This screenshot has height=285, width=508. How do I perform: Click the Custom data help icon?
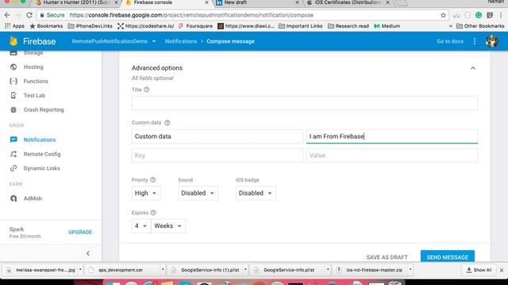167,123
